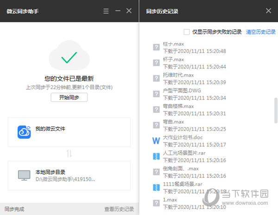The width and height of the screenshot is (278, 215).
Task: Close the 同步历史记录 panel
Action: [268, 11]
